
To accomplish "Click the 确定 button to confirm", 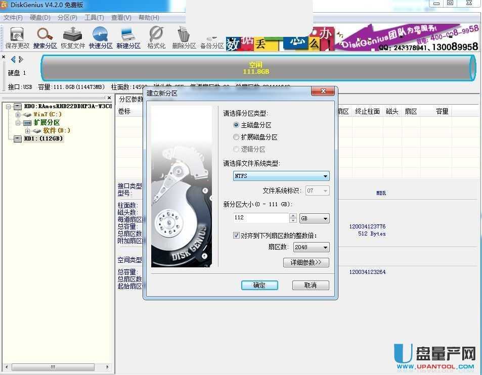I will (259, 285).
